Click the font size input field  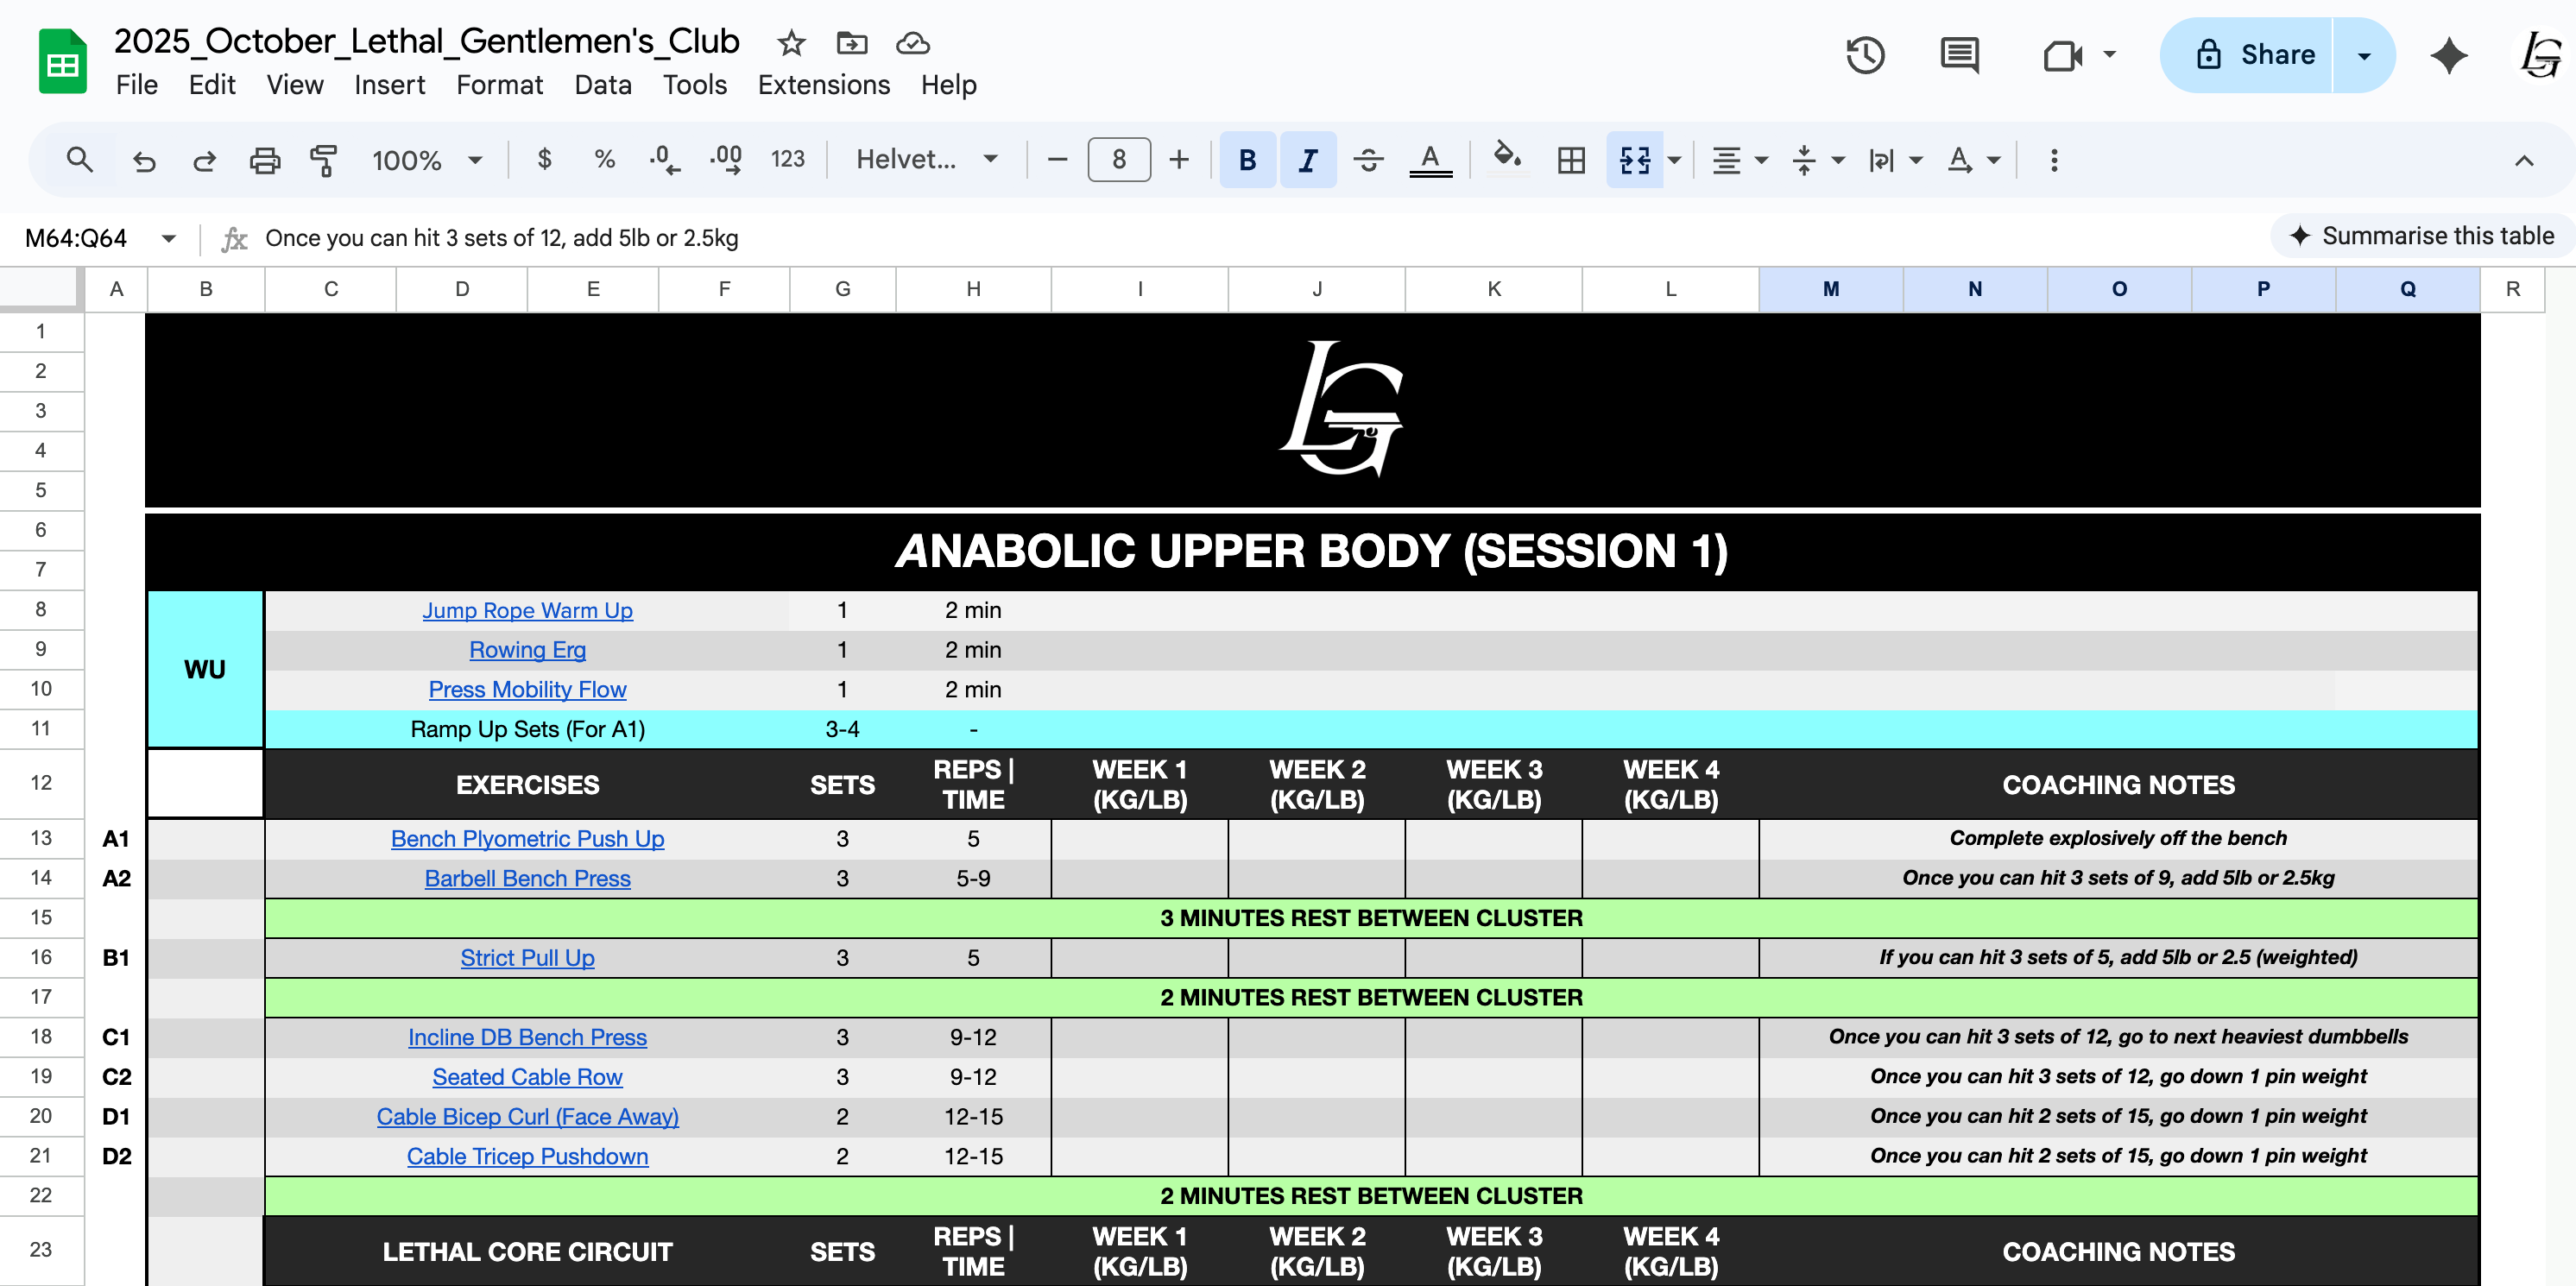[x=1118, y=160]
